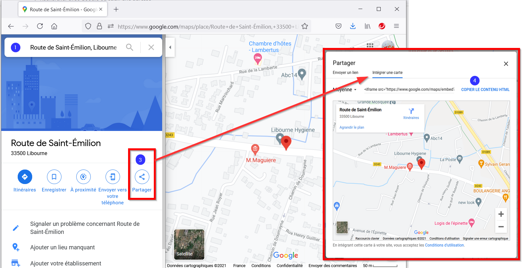This screenshot has height=268, width=529.
Task: Open the Firefox hamburger menu
Action: [x=396, y=26]
